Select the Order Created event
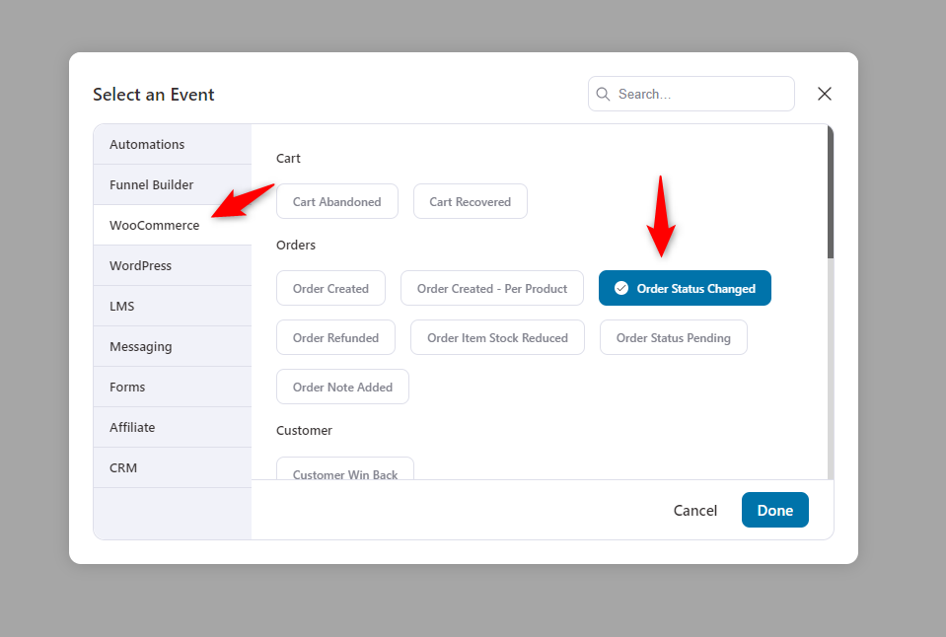 pos(330,288)
